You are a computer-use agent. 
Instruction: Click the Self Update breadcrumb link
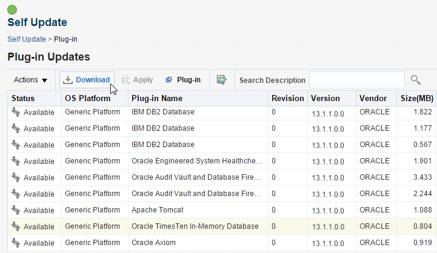tap(26, 39)
